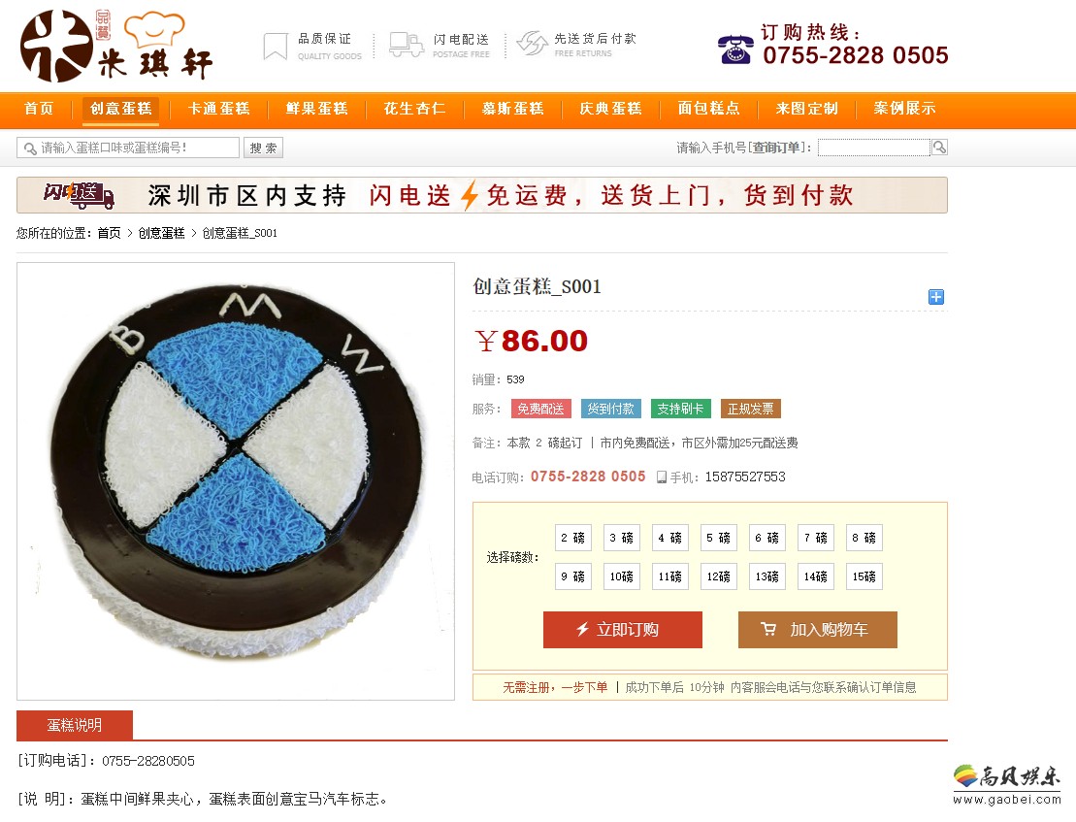The image size is (1076, 822).
Task: Select the 2 磅 weight option
Action: click(573, 538)
